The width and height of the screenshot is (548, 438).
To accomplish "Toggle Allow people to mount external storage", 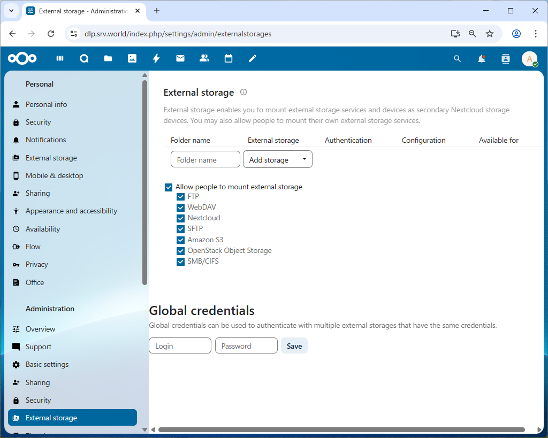I will pos(169,187).
